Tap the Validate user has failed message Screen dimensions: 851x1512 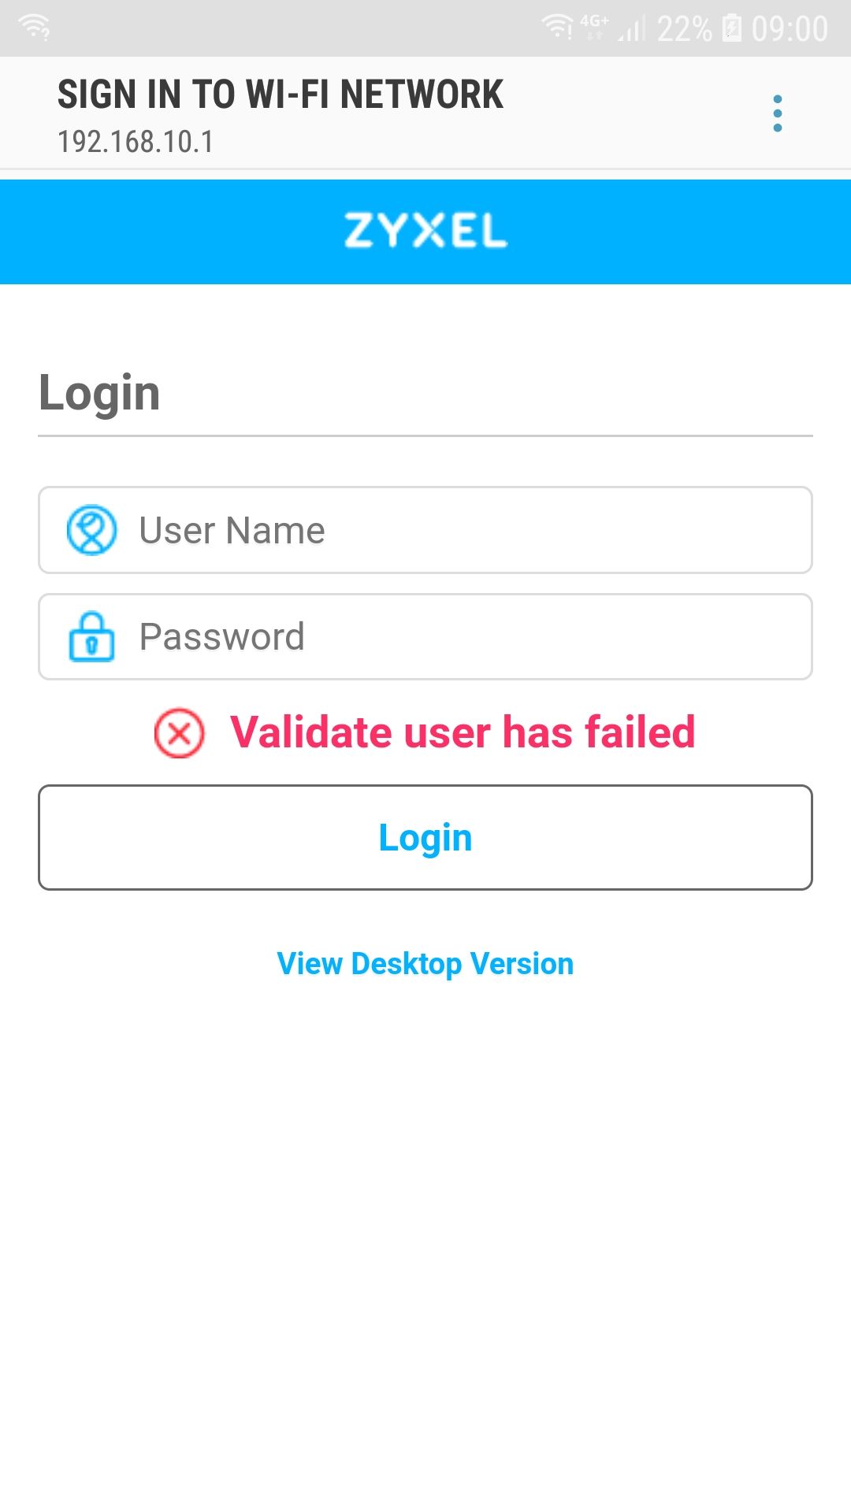463,732
